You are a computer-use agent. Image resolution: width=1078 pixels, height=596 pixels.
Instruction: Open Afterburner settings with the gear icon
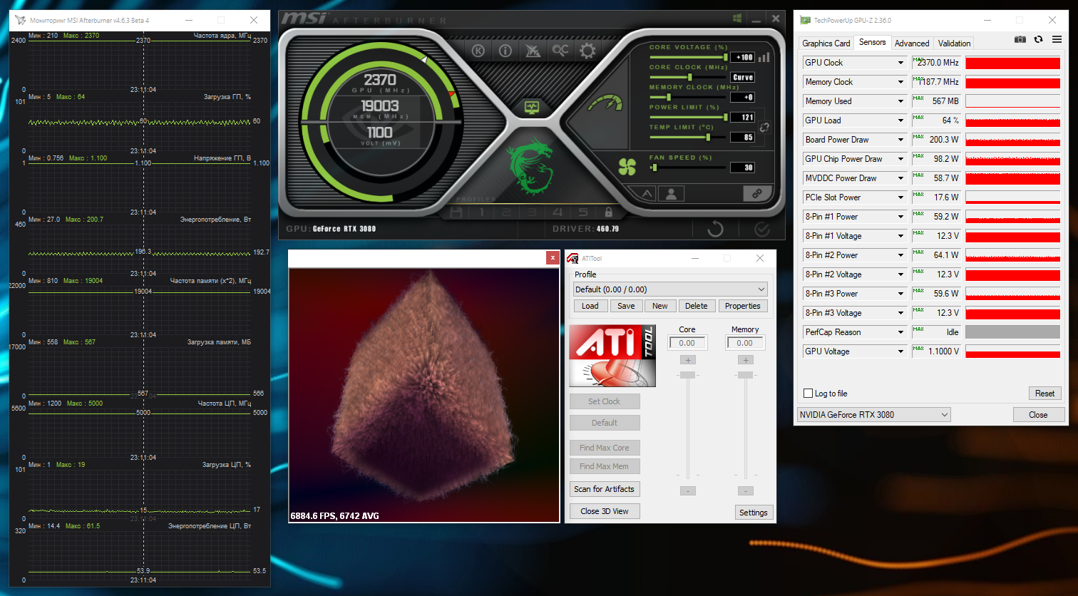pos(587,51)
